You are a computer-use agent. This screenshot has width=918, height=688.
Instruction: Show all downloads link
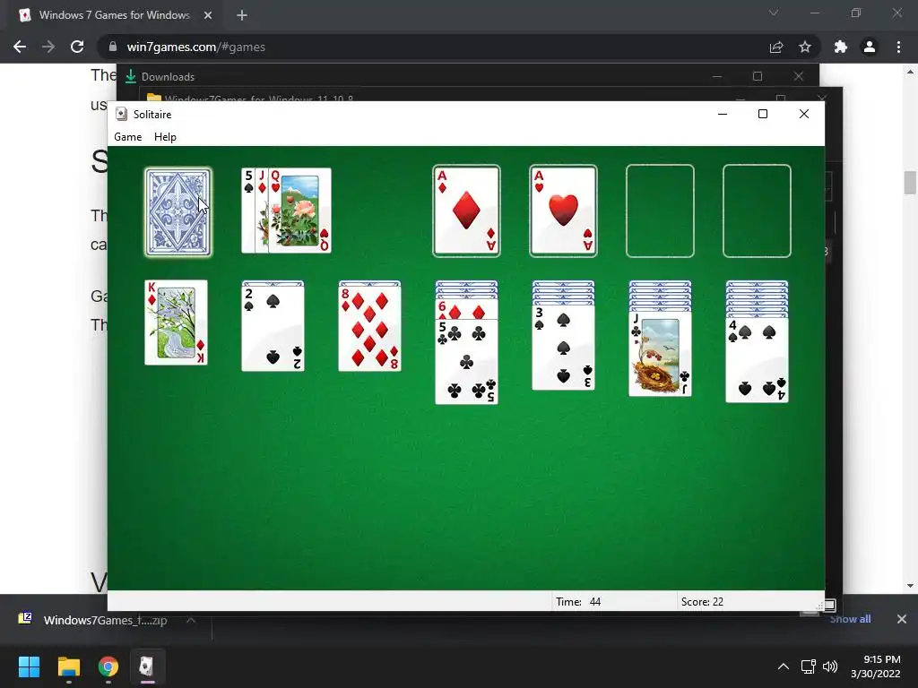pyautogui.click(x=850, y=619)
